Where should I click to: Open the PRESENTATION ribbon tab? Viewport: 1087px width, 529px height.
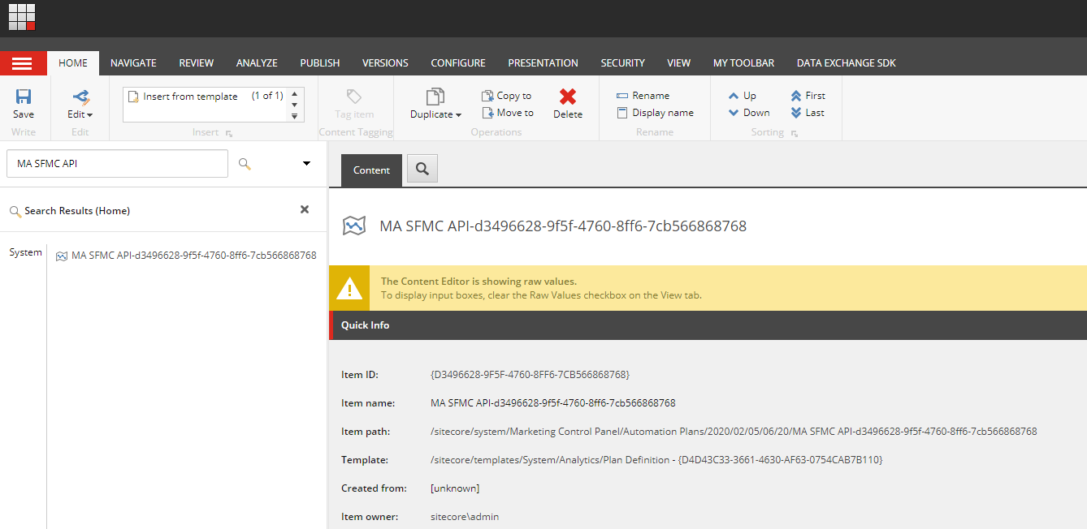[542, 62]
